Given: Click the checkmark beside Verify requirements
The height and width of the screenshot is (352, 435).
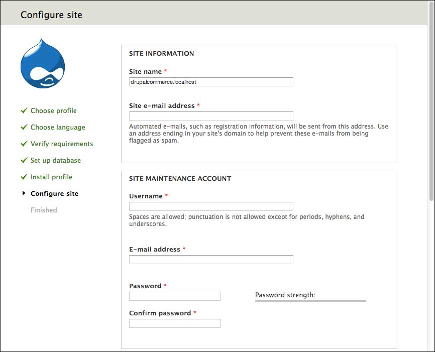Looking at the screenshot, I should [x=24, y=144].
